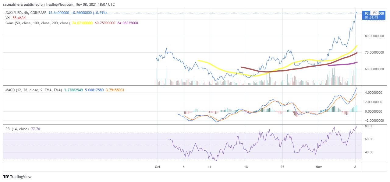Click the RSI value 77.76
390x182 pixels.
(x=35, y=129)
